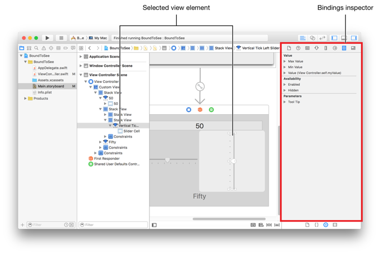Open the Media library icon
The height and width of the screenshot is (255, 379).
point(335,225)
